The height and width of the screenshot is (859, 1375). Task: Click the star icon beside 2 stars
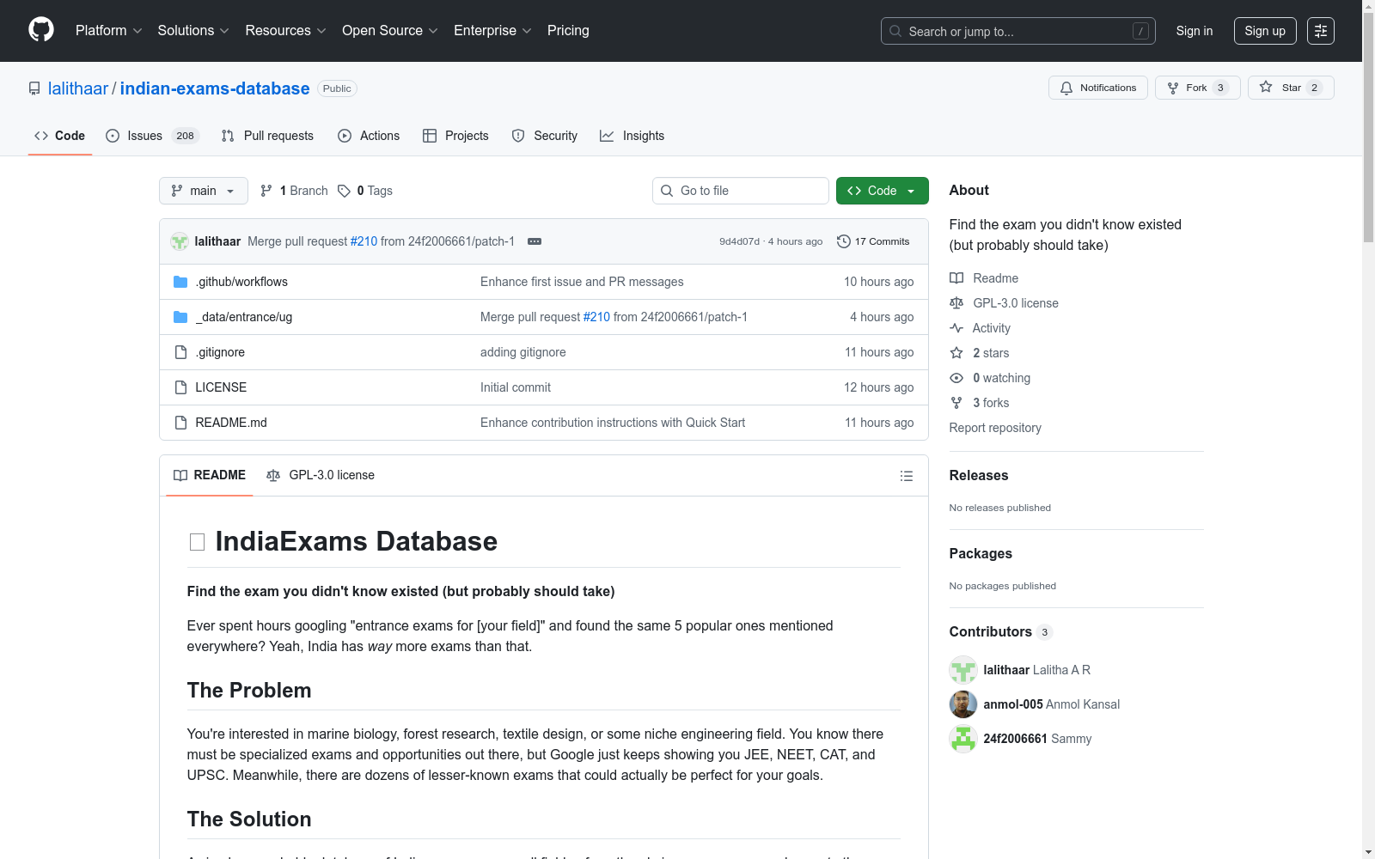coord(956,353)
